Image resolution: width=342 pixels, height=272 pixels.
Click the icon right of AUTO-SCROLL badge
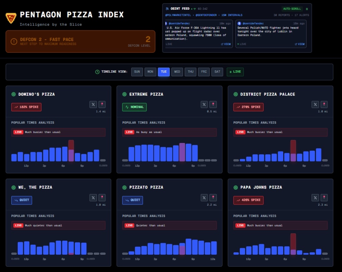tap(307, 9)
